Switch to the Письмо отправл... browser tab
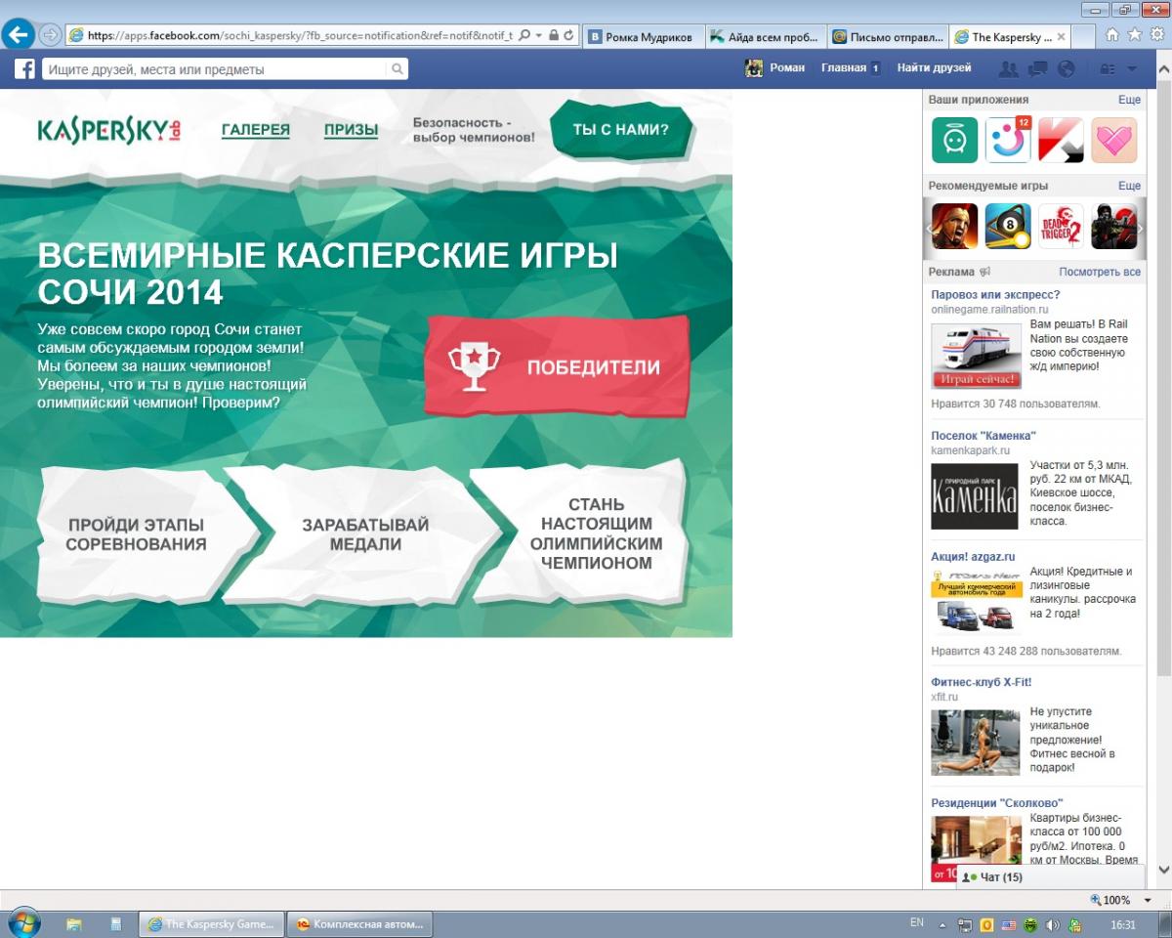The width and height of the screenshot is (1172, 938). pyautogui.click(x=887, y=37)
